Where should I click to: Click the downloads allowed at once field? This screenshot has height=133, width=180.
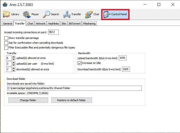(x=9, y=69)
